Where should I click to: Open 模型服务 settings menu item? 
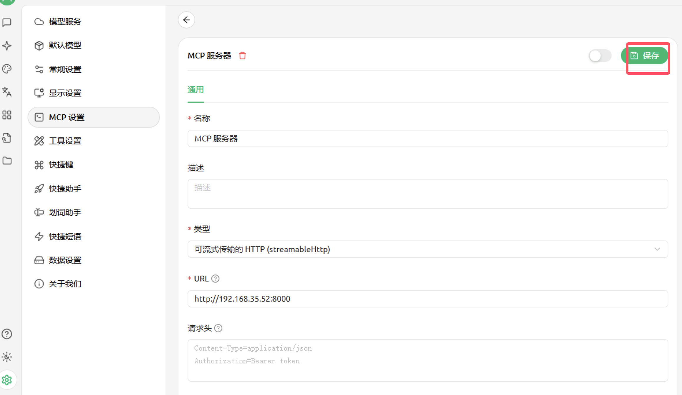tap(65, 21)
